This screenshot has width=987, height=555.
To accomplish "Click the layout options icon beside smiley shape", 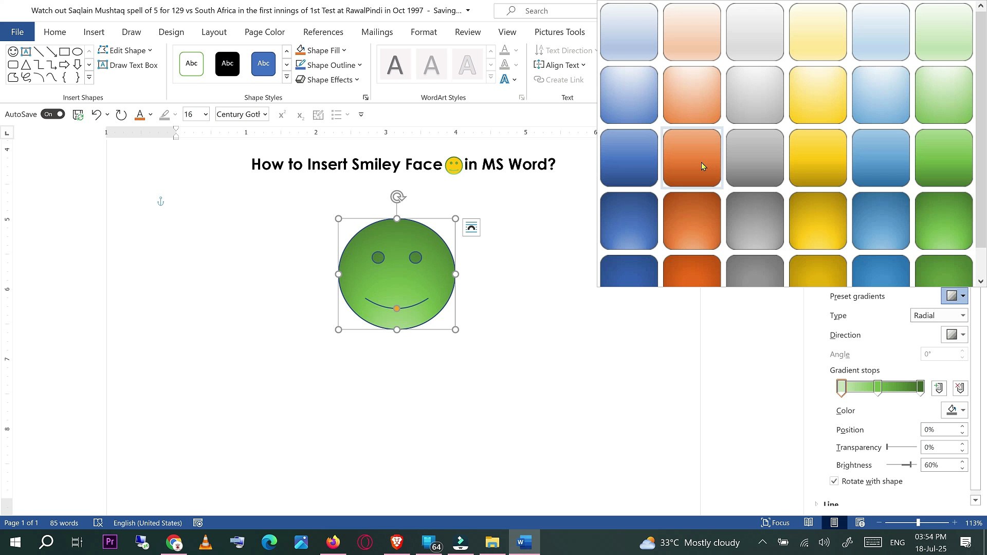I will tap(471, 228).
